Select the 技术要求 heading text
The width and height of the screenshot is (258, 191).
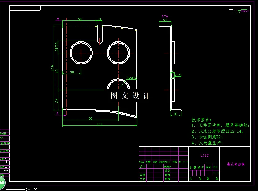[201, 120]
